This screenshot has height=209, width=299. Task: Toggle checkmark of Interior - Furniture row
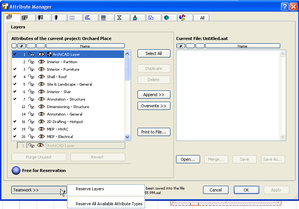tap(15, 69)
